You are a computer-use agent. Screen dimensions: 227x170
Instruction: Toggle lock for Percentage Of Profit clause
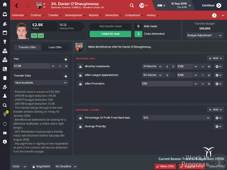point(80,118)
